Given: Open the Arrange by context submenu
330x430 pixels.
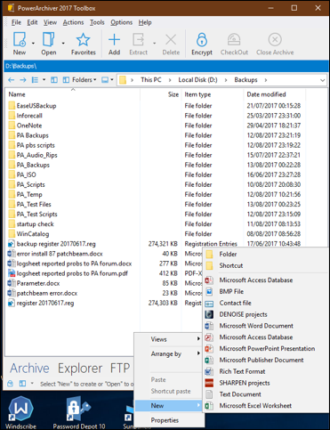Looking at the screenshot, I should tap(169, 354).
